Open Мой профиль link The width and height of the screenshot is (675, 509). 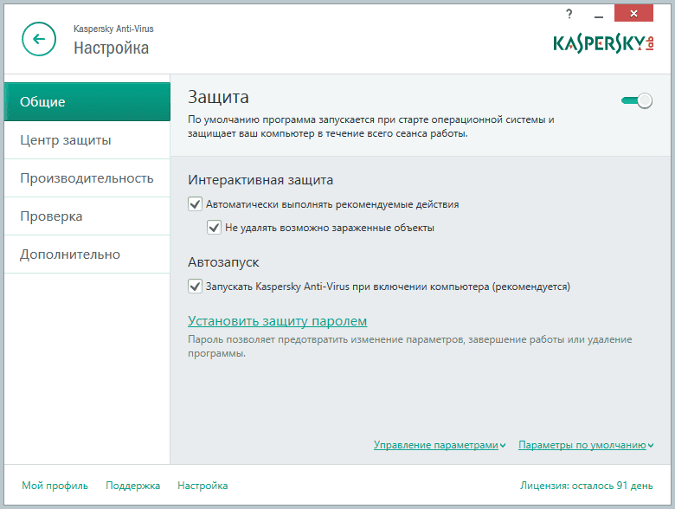pyautogui.click(x=55, y=486)
